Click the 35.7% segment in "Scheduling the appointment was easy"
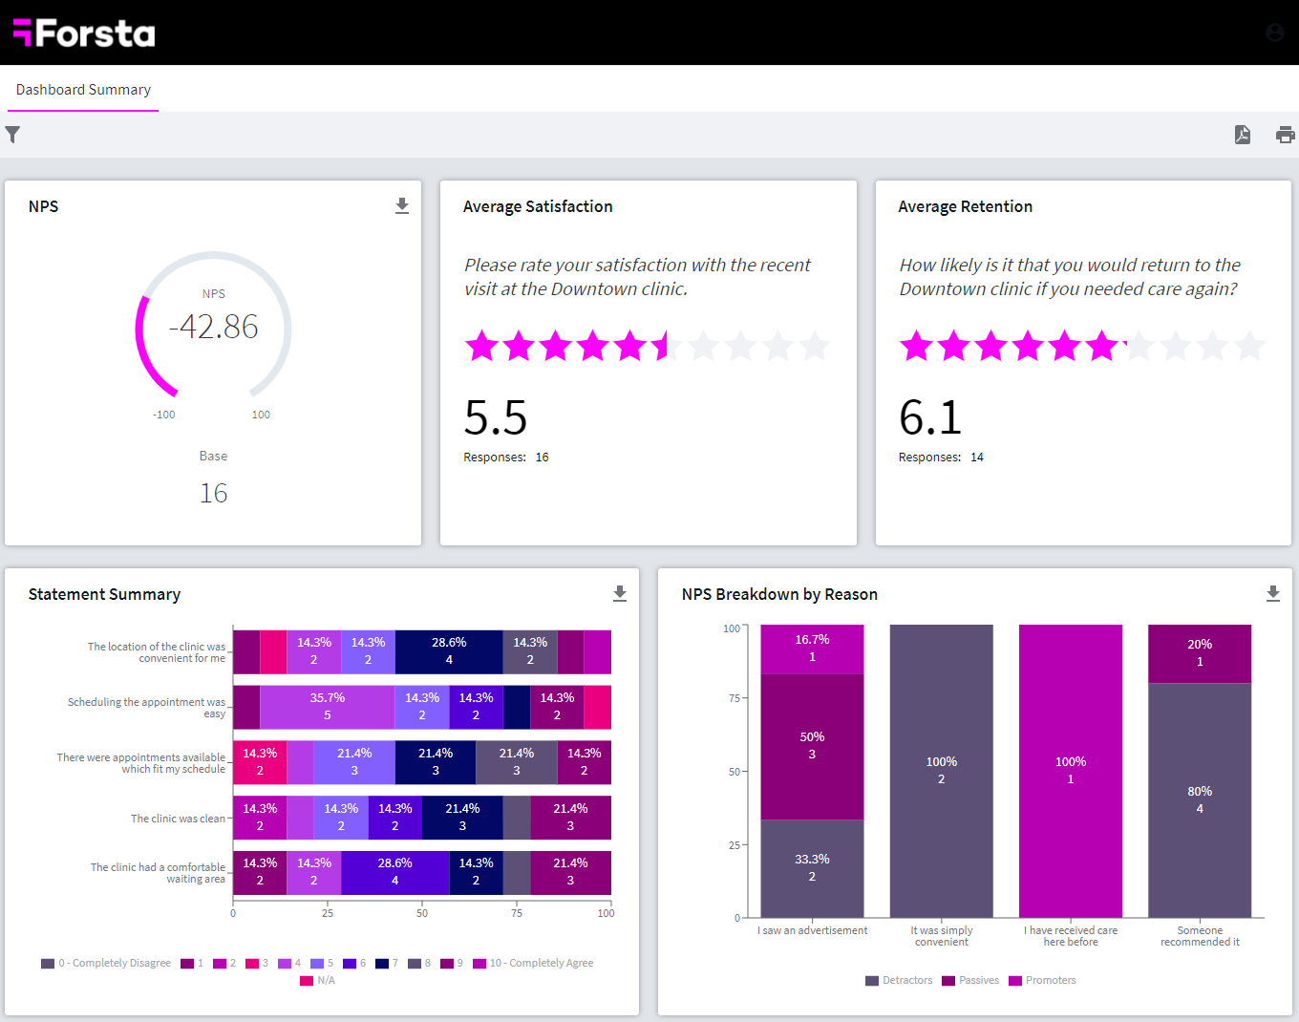 [327, 707]
